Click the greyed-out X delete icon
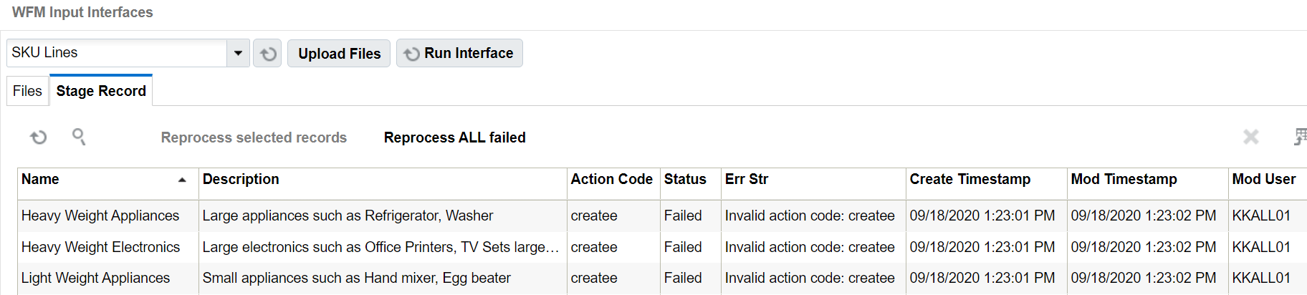The height and width of the screenshot is (295, 1307). 1250,137
